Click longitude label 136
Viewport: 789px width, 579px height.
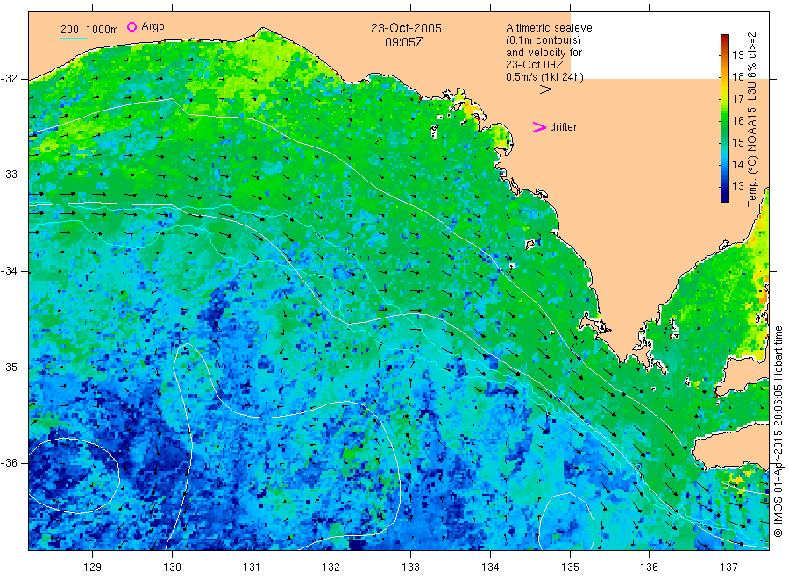tap(649, 568)
